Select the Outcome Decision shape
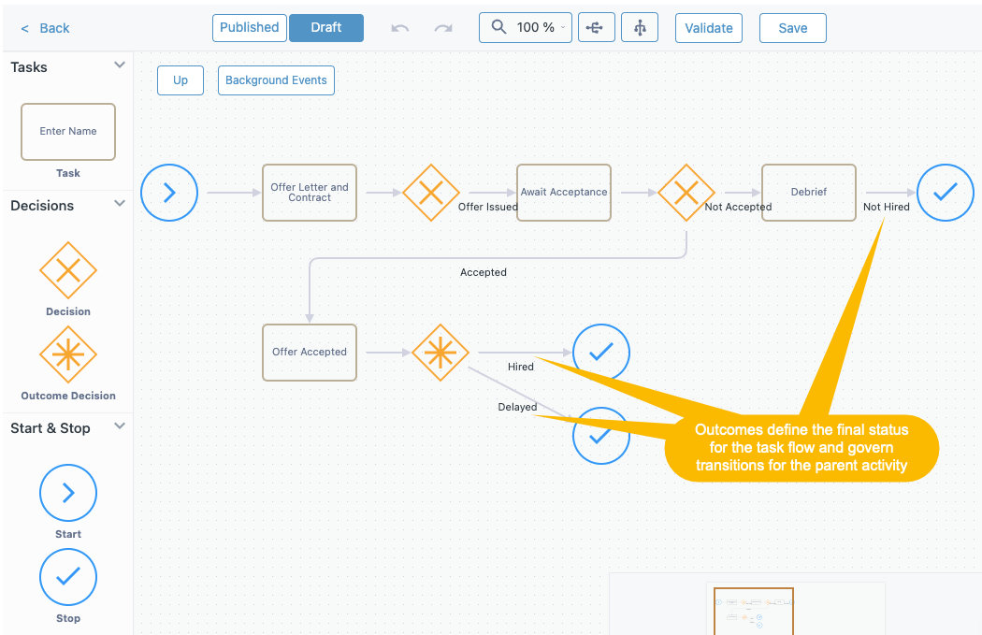This screenshot has height=635, width=982. coord(67,355)
